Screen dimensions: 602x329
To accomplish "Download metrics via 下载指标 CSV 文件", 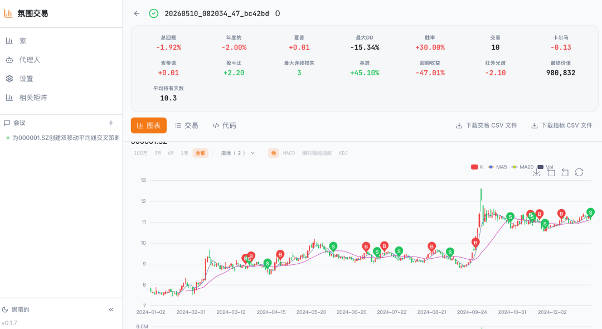I will tap(562, 125).
